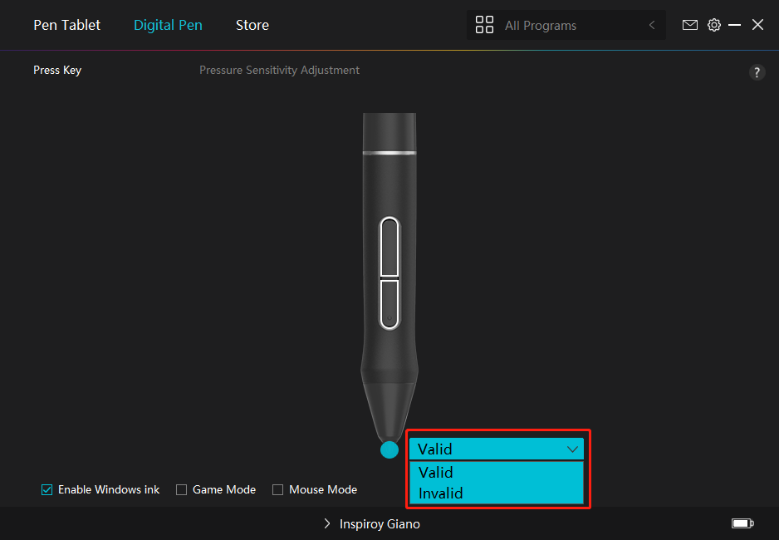Select the Press Key section
The image size is (779, 540).
[x=57, y=71]
